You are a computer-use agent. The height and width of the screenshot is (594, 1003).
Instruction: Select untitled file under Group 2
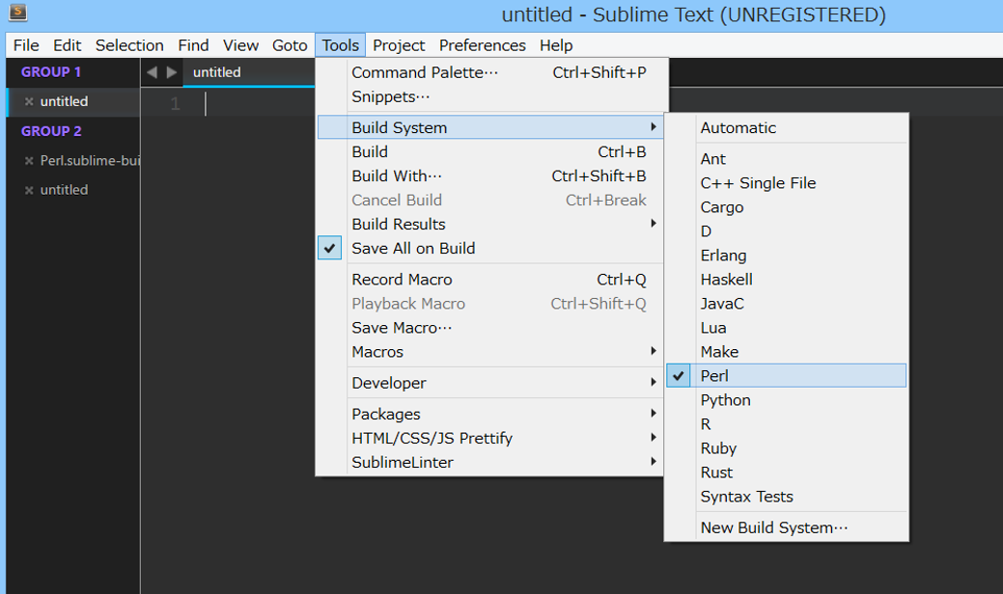[x=64, y=190]
